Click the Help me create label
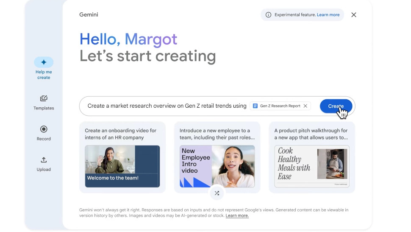The height and width of the screenshot is (232, 411). pyautogui.click(x=44, y=75)
